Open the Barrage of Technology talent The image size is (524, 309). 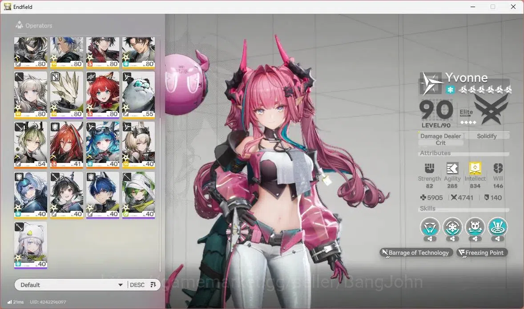click(416, 253)
